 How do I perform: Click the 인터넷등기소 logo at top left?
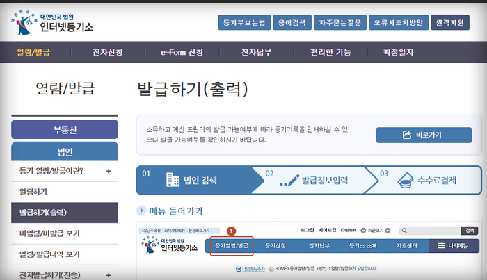(52, 23)
